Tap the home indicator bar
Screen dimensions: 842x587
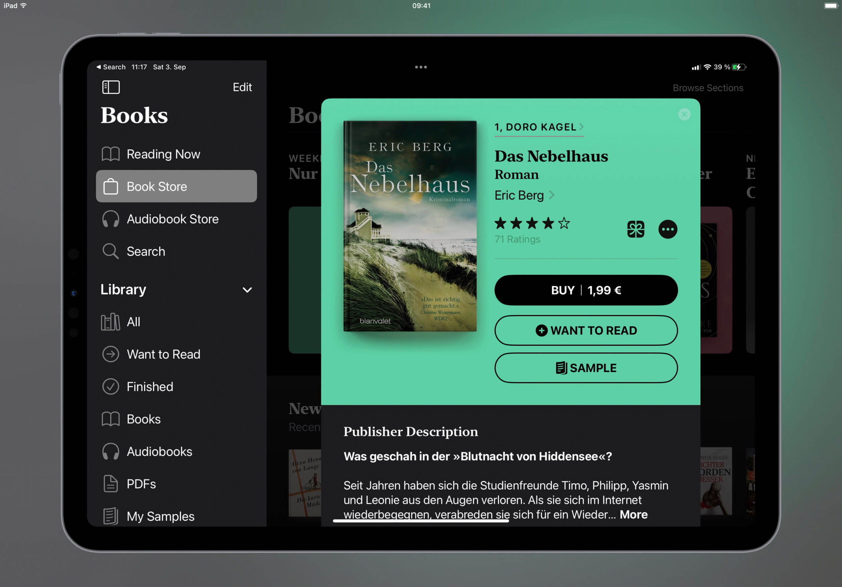[x=421, y=521]
